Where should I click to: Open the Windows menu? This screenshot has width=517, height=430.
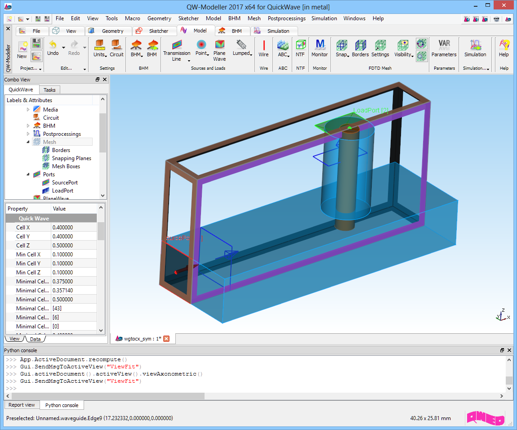coord(354,18)
